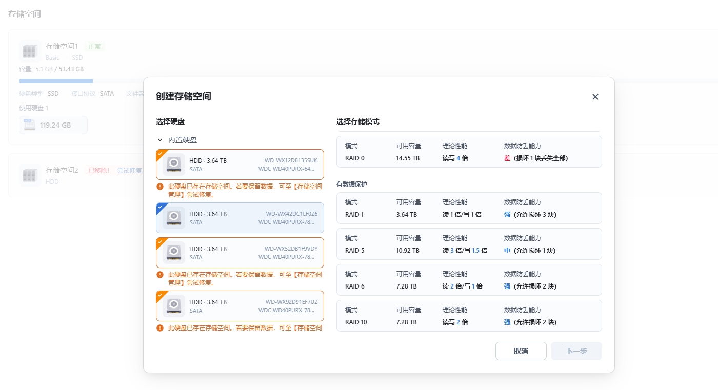Click the RAID 0 data loss warning text

[536, 158]
